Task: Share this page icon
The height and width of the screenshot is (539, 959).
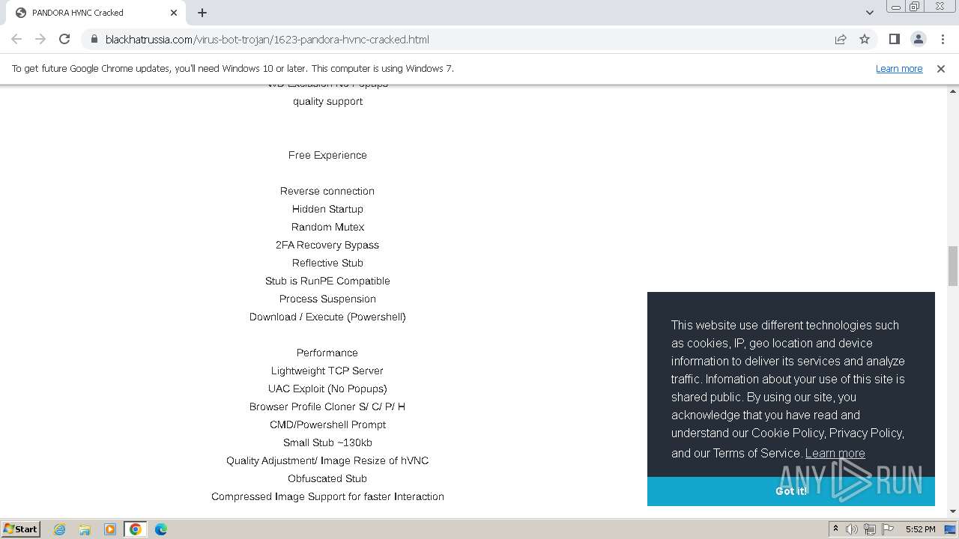Action: point(841,39)
